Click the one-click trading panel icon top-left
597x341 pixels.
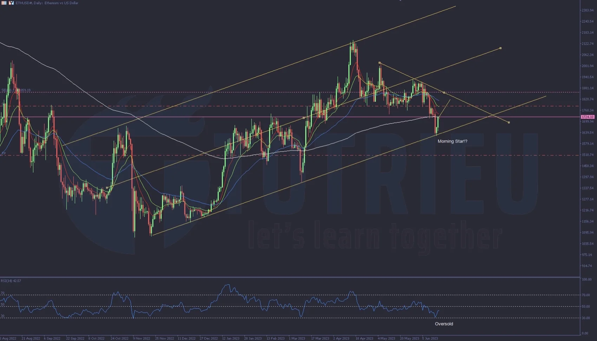(4, 3)
